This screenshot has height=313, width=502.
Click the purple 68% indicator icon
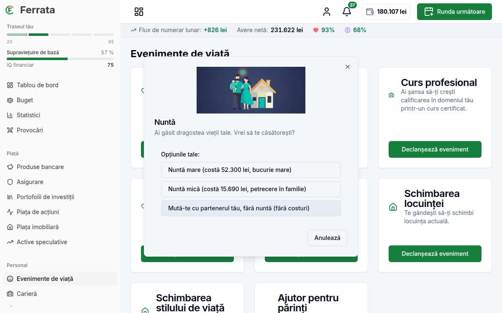point(348,30)
